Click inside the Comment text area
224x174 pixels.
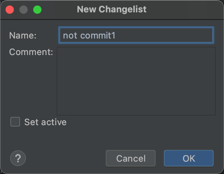[136, 81]
